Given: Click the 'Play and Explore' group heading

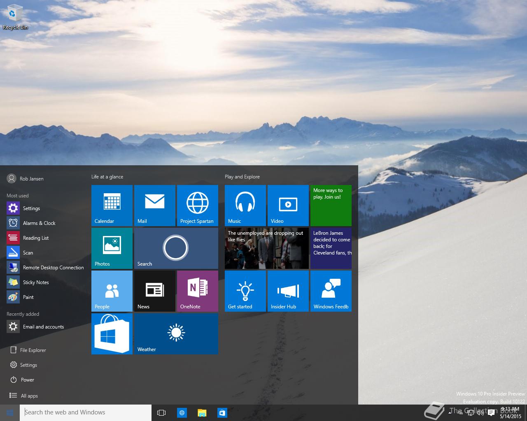Looking at the screenshot, I should click(242, 177).
